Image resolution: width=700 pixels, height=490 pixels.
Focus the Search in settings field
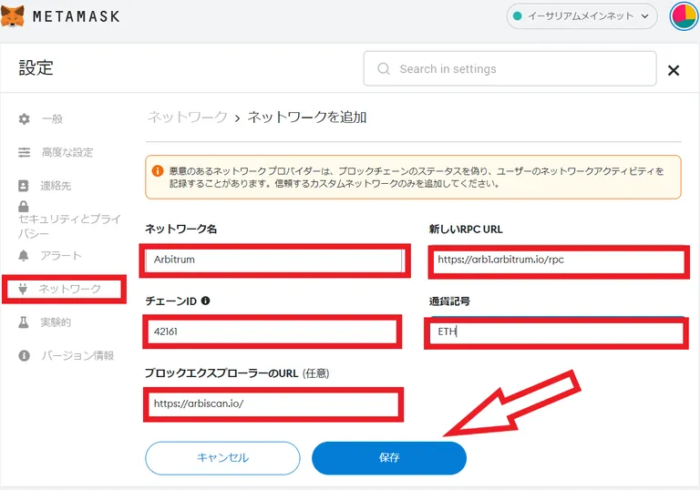click(x=510, y=68)
